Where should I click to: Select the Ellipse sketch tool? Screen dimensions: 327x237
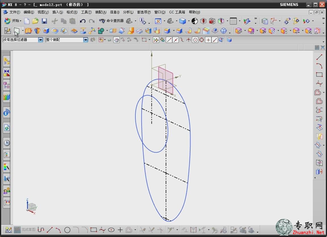pyautogui.click(x=111, y=230)
